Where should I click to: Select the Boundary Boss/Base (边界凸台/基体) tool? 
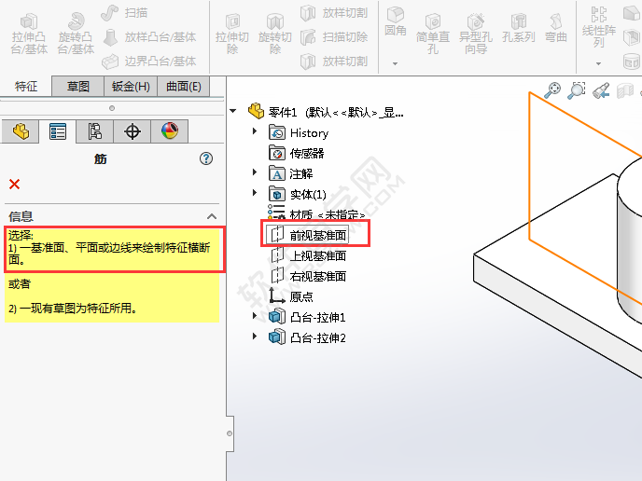pyautogui.click(x=149, y=62)
